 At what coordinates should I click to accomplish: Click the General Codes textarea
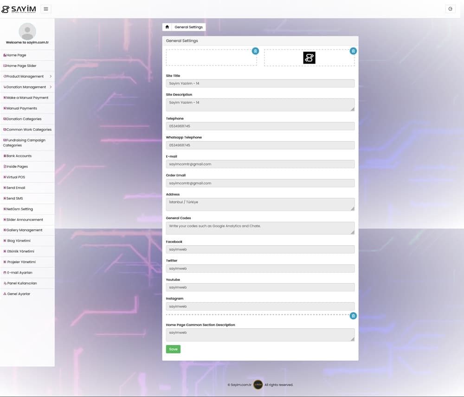260,228
